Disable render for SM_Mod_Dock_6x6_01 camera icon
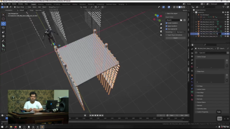 tap(228, 29)
